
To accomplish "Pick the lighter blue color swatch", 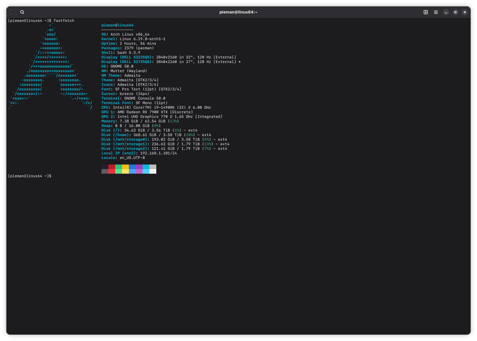I will (x=132, y=171).
